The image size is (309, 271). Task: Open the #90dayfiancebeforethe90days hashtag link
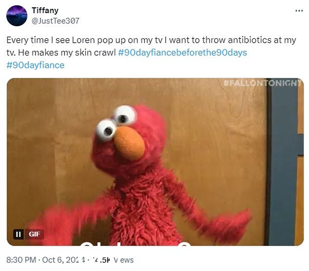pyautogui.click(x=182, y=52)
